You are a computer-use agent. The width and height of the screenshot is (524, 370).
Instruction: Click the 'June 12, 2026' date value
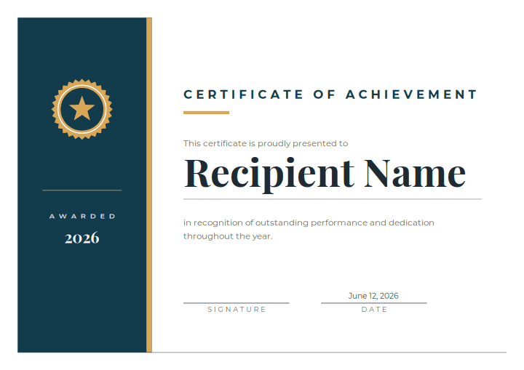tap(373, 296)
